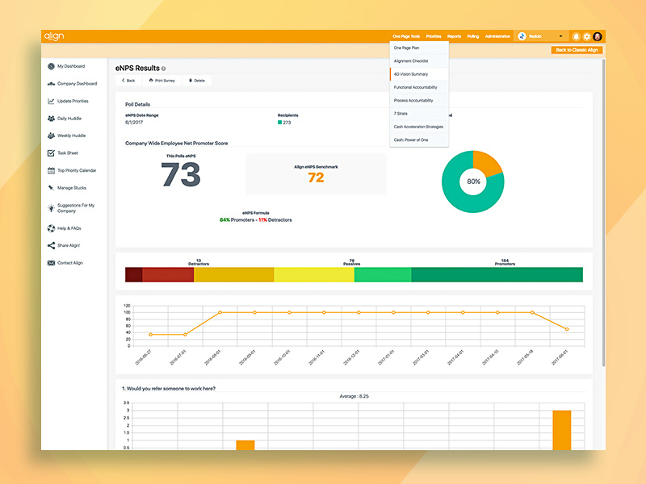Image resolution: width=646 pixels, height=484 pixels.
Task: Select Alignment Checklist menu entry
Action: point(419,61)
